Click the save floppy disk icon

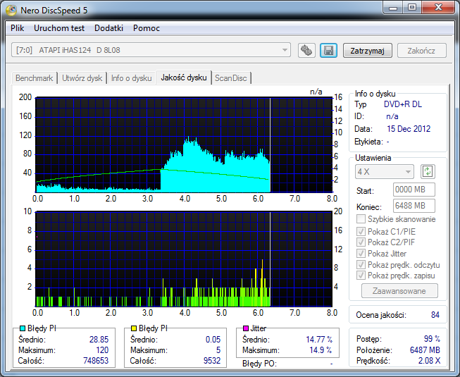(328, 51)
